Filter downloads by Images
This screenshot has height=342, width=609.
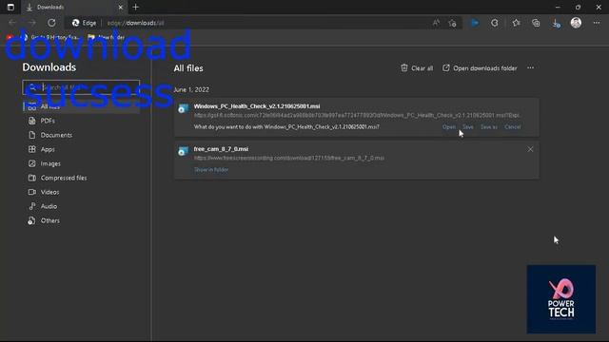[50, 163]
